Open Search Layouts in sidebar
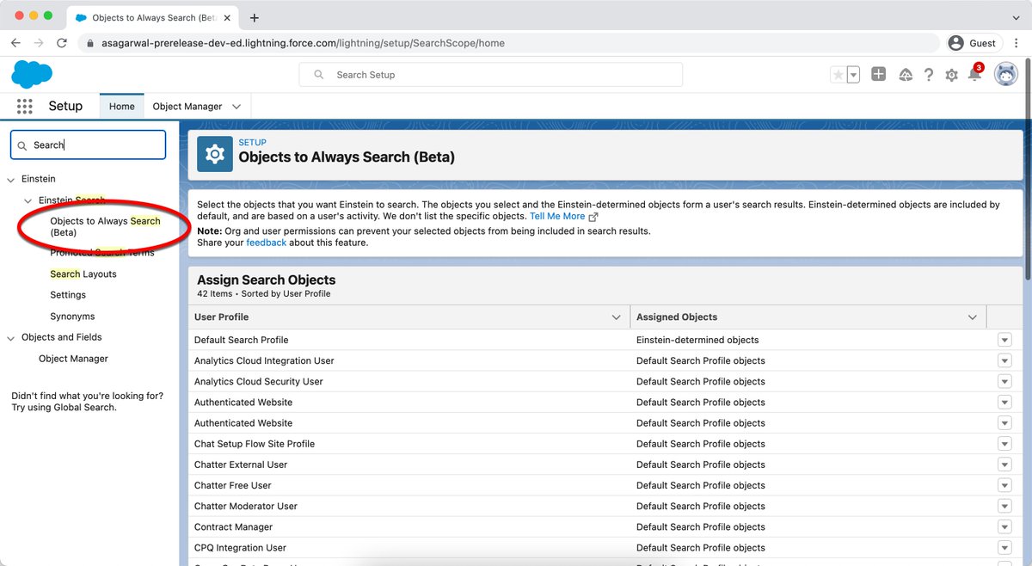The width and height of the screenshot is (1032, 566). pos(83,274)
